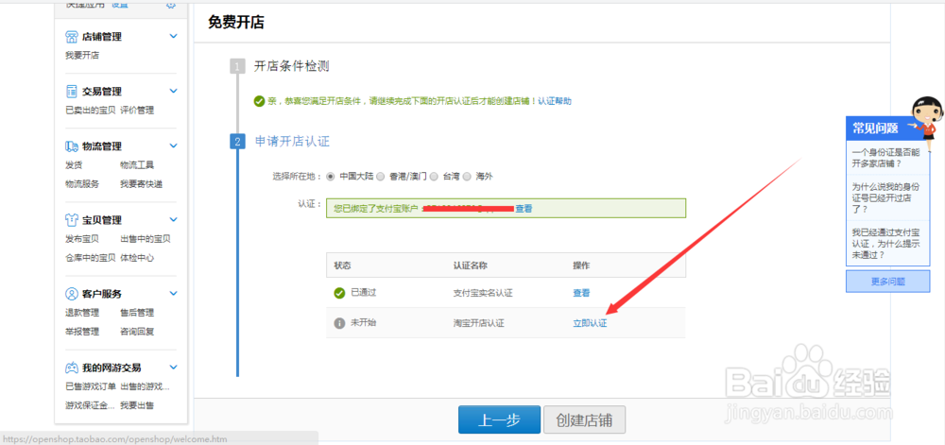Collapse the 物流管理 section chevron
This screenshot has width=945, height=445.
coord(174,145)
